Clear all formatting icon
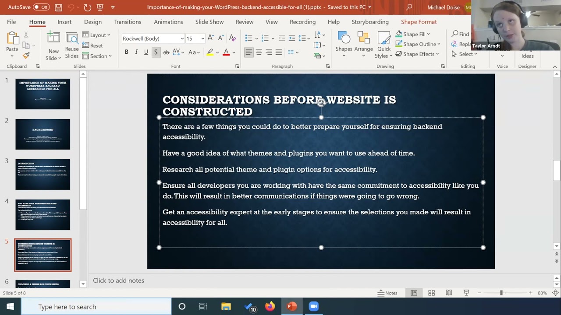The height and width of the screenshot is (315, 561). 232,38
